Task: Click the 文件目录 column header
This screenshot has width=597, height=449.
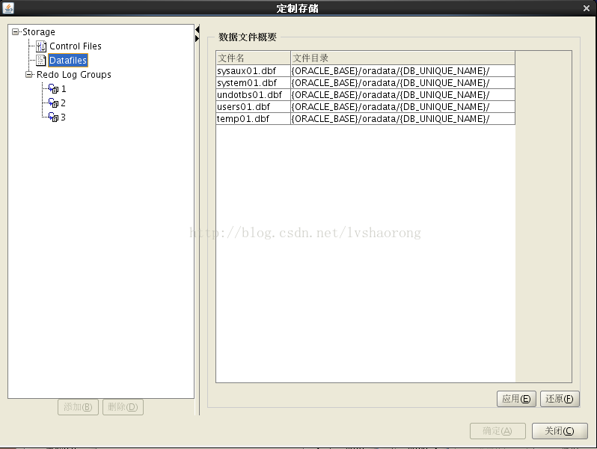Action: pos(402,58)
